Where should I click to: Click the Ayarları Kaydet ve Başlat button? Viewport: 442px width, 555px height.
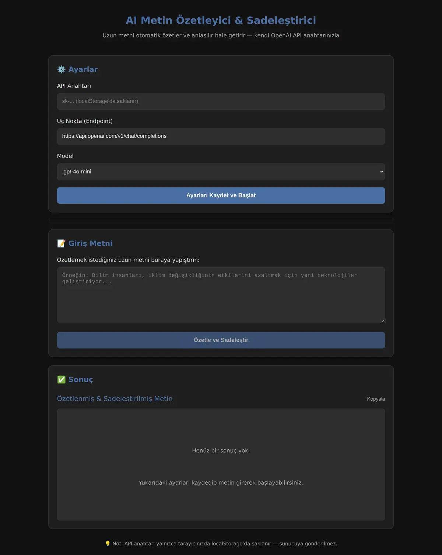click(x=221, y=196)
